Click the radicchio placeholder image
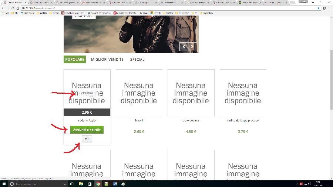This screenshot has width=333, height=187. coord(243,93)
